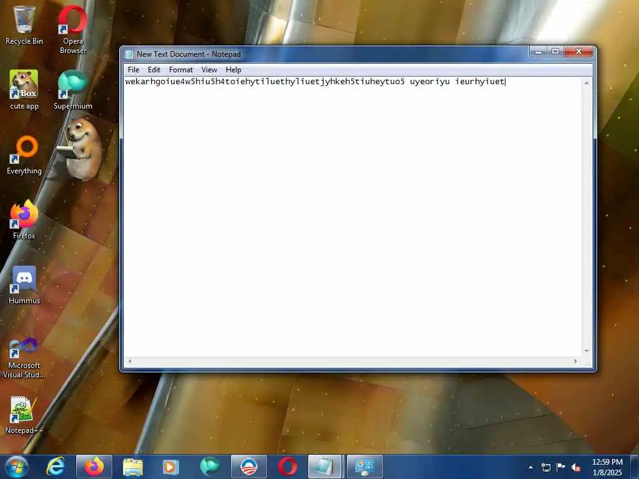Open the Edit menu in Notepad

(154, 70)
